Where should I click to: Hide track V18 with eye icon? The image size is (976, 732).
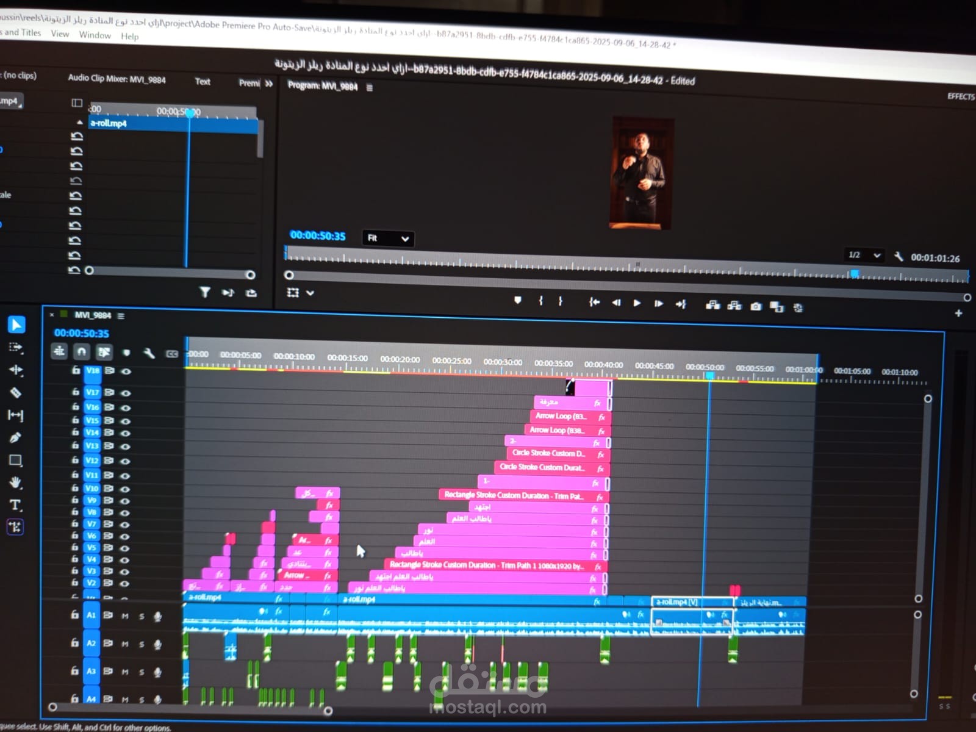(126, 371)
